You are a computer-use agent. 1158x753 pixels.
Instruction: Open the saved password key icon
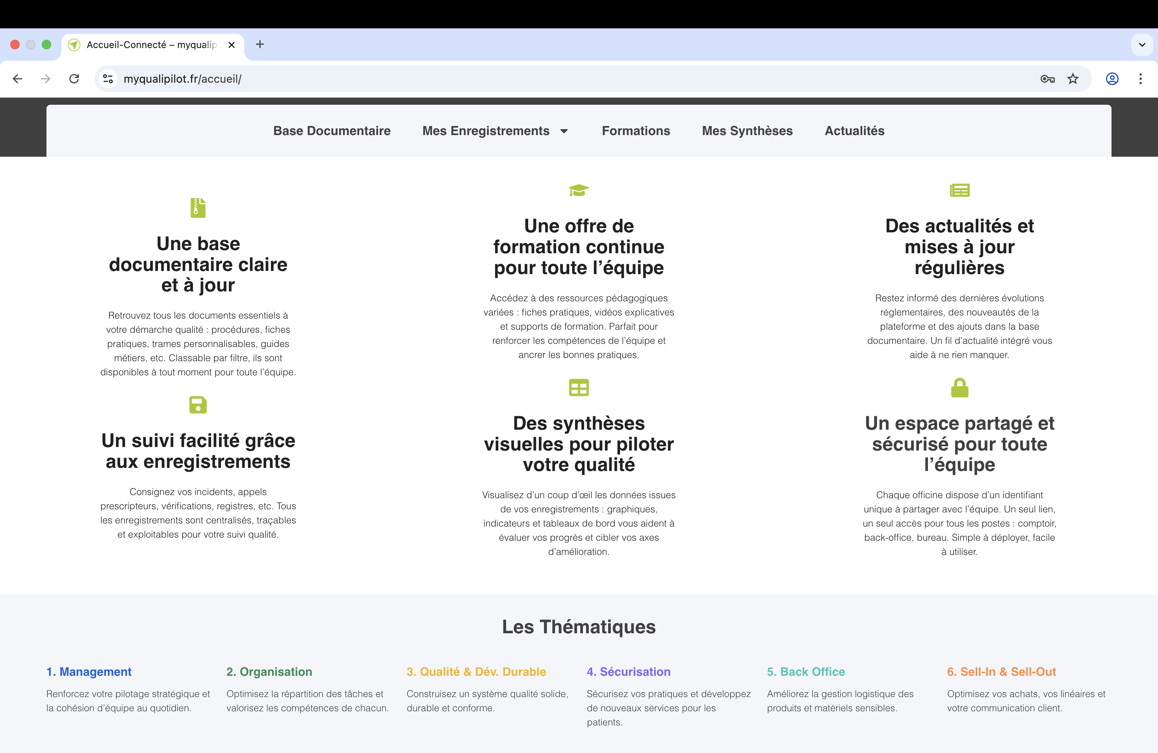1047,79
